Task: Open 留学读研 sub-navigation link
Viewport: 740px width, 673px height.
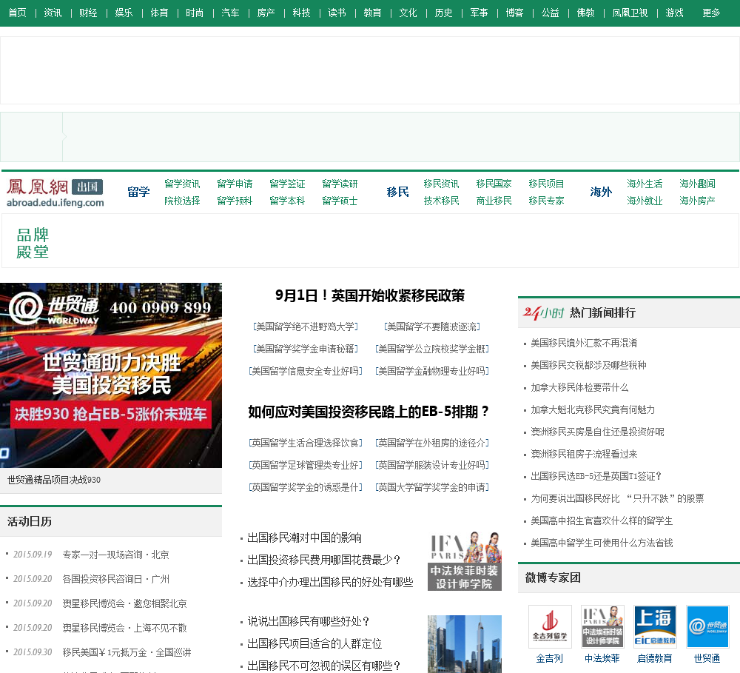Action: (x=340, y=184)
